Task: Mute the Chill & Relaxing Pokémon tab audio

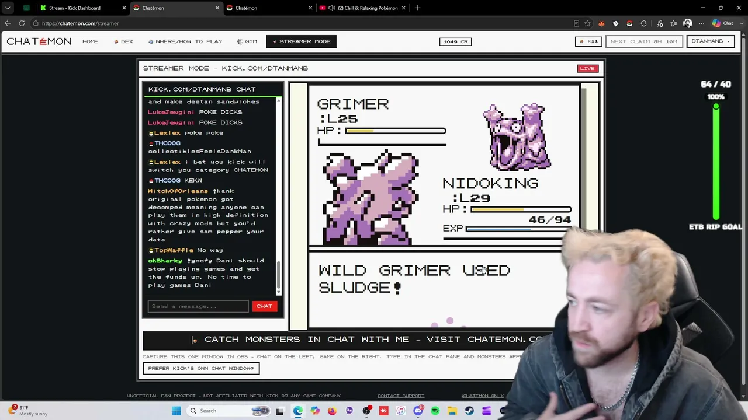Action: [x=332, y=8]
